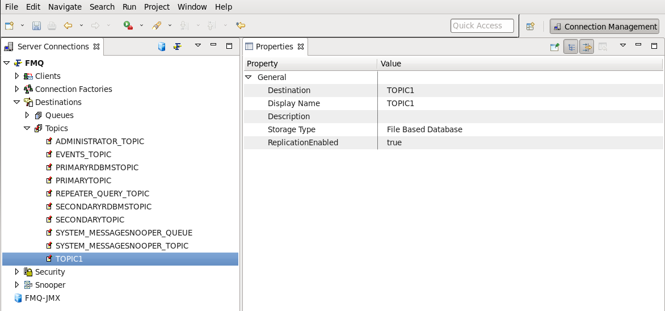The width and height of the screenshot is (665, 311).
Task: Click the Pin to selection icon in Properties
Action: click(554, 47)
